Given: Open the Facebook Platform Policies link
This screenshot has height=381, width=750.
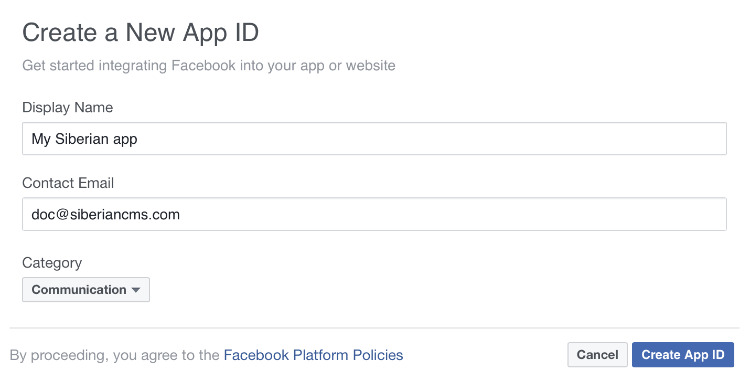Looking at the screenshot, I should point(313,355).
